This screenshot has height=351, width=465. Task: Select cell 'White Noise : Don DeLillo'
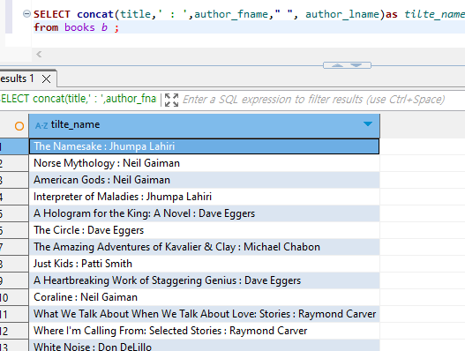pos(204,346)
